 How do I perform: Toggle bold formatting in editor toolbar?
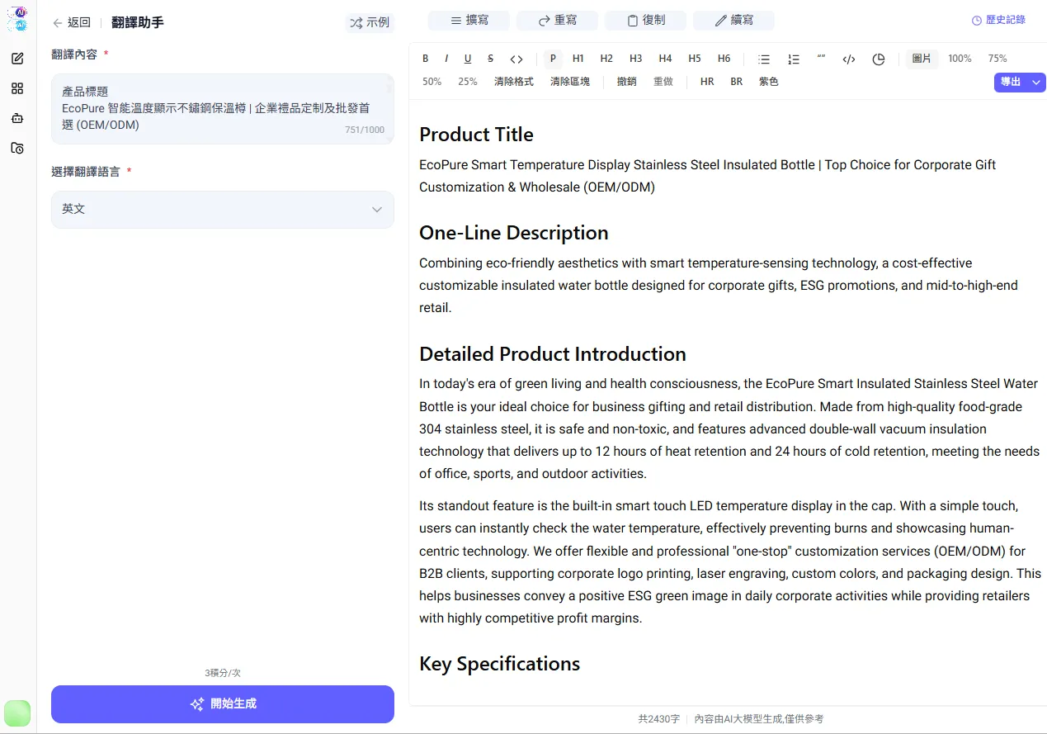[426, 59]
